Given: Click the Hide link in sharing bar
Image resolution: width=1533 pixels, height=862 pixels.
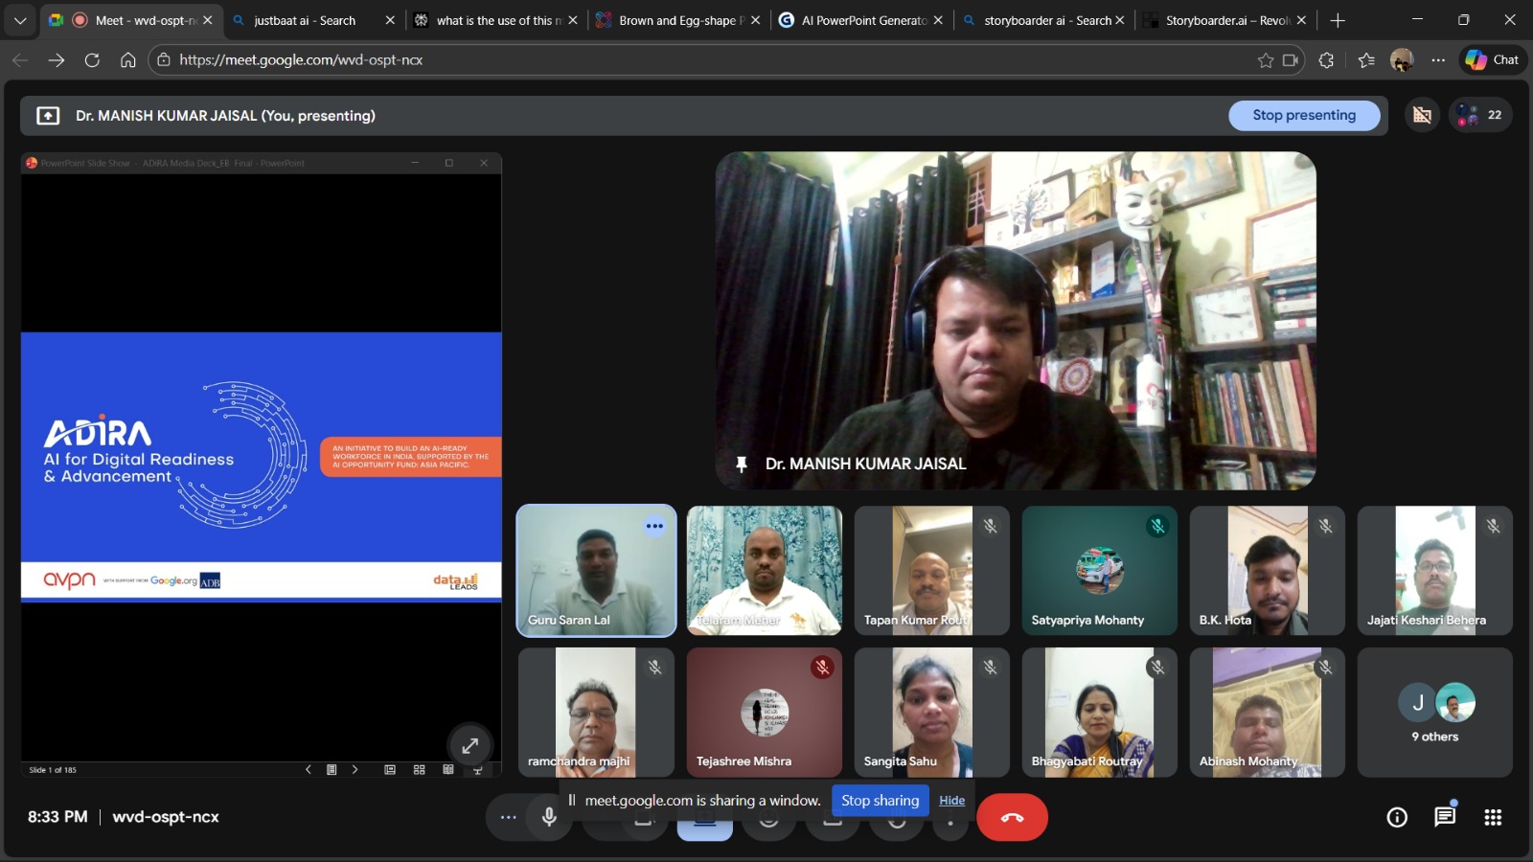Looking at the screenshot, I should pos(951,801).
